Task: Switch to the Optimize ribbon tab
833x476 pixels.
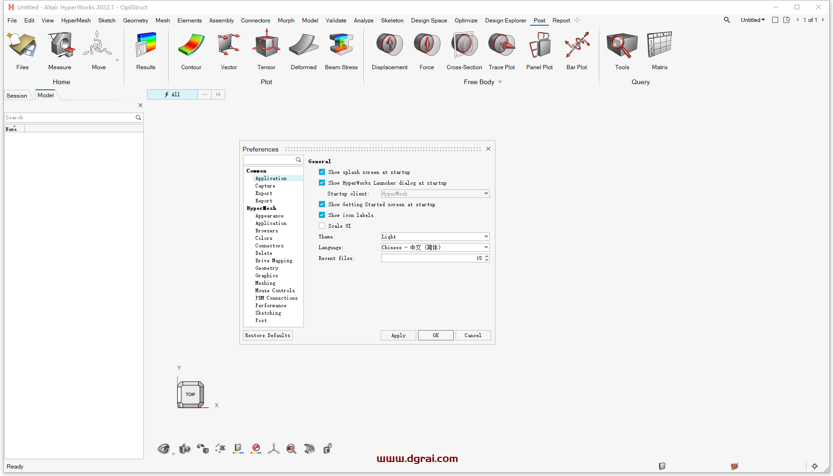Action: click(x=466, y=21)
